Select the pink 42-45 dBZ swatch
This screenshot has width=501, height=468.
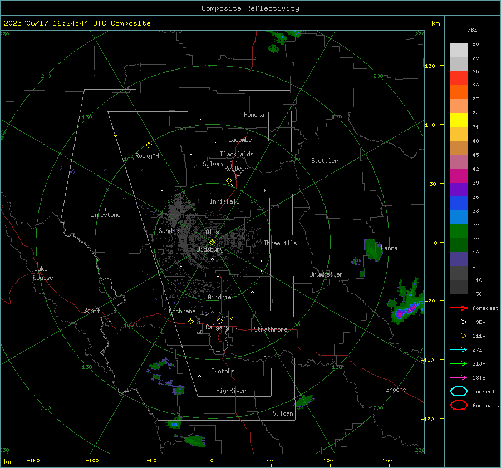click(x=459, y=162)
